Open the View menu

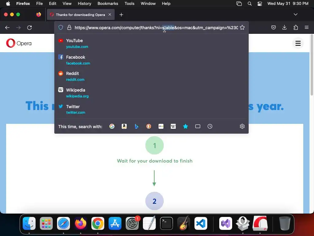click(67, 3)
